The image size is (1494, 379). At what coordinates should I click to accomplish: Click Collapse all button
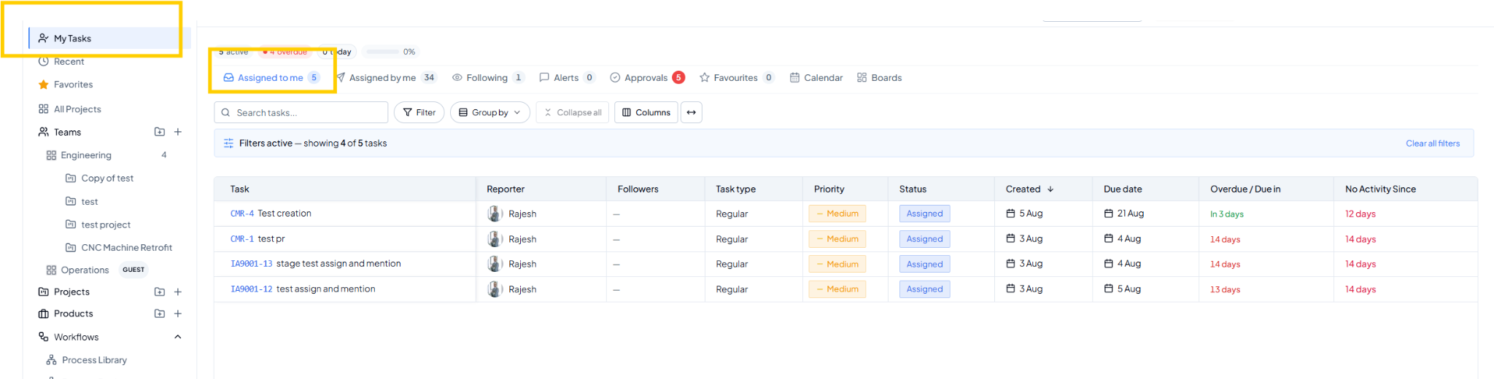tap(573, 112)
